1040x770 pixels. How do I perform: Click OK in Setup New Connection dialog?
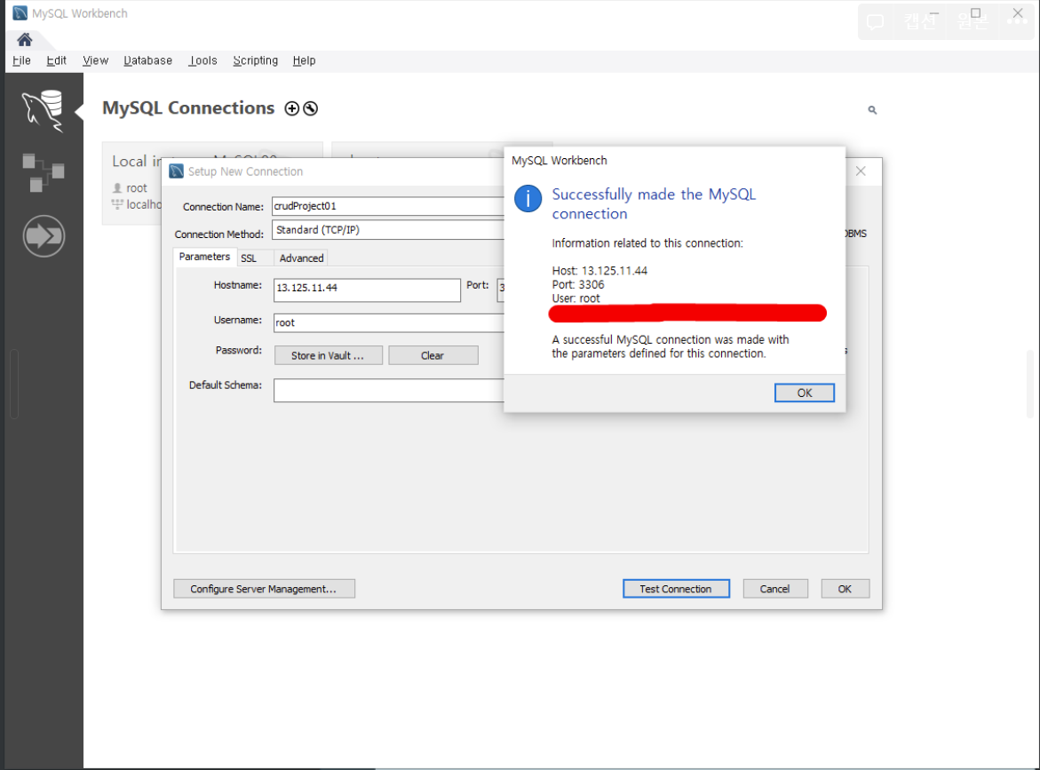tap(845, 588)
